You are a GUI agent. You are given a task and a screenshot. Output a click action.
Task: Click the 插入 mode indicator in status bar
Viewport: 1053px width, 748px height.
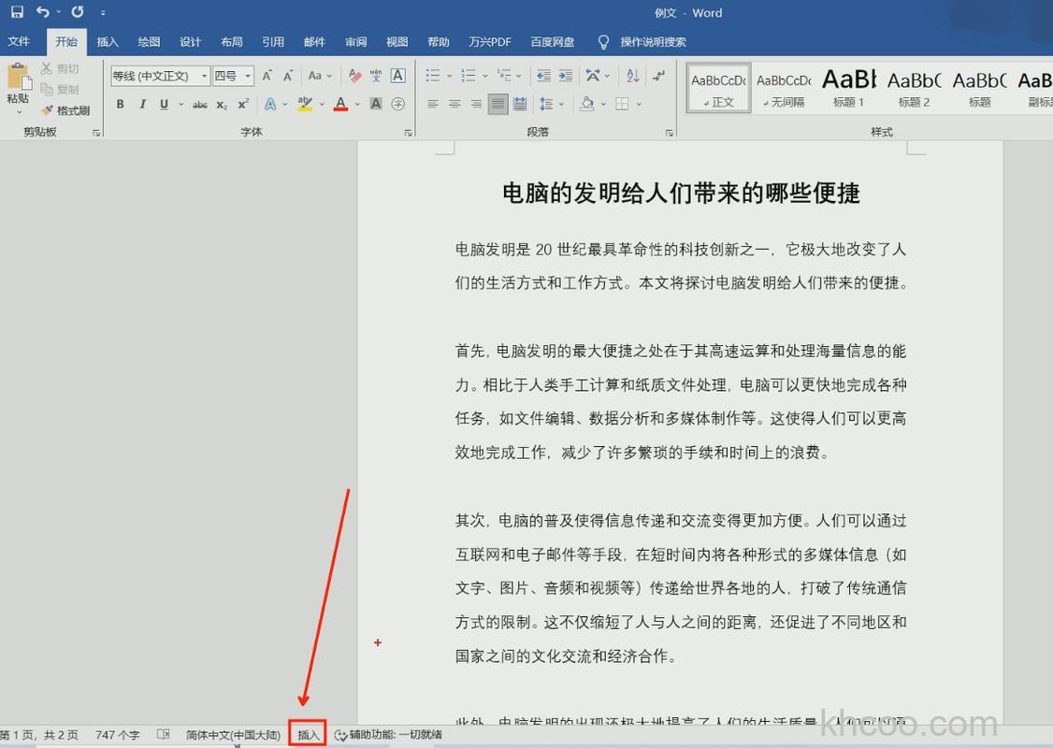tap(307, 734)
